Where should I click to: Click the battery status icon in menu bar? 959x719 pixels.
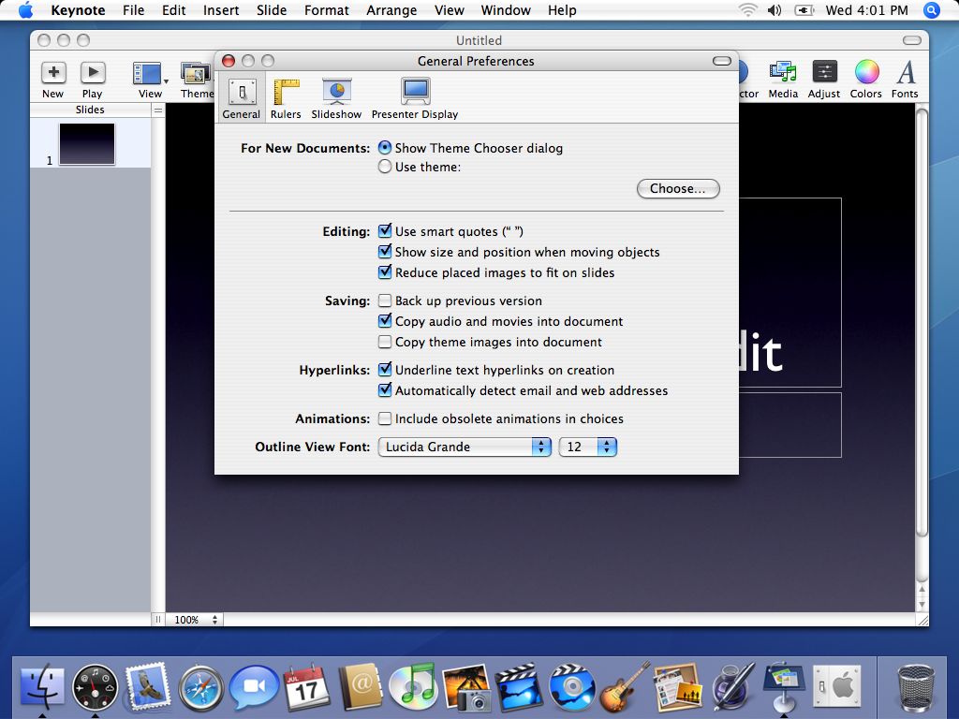tap(804, 9)
